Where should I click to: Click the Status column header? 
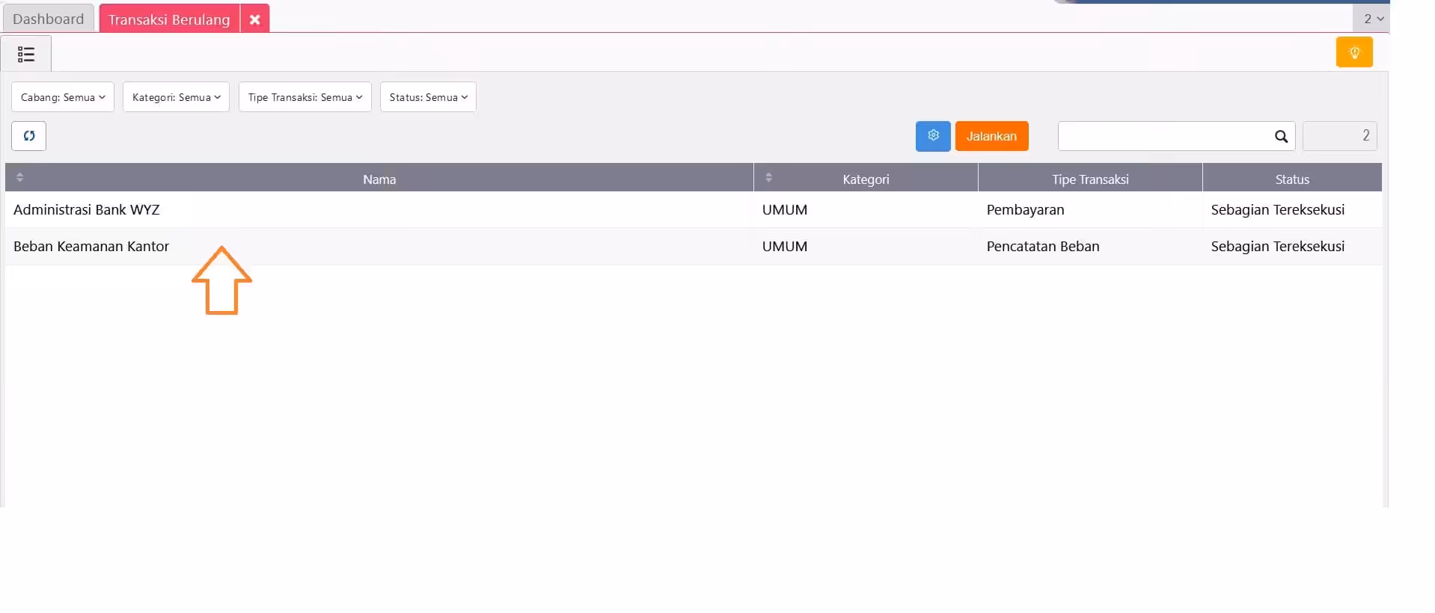click(x=1292, y=179)
